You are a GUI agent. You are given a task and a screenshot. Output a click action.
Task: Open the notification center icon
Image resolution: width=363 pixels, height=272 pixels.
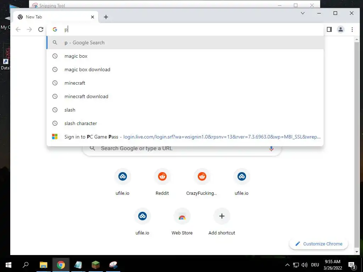(352, 265)
